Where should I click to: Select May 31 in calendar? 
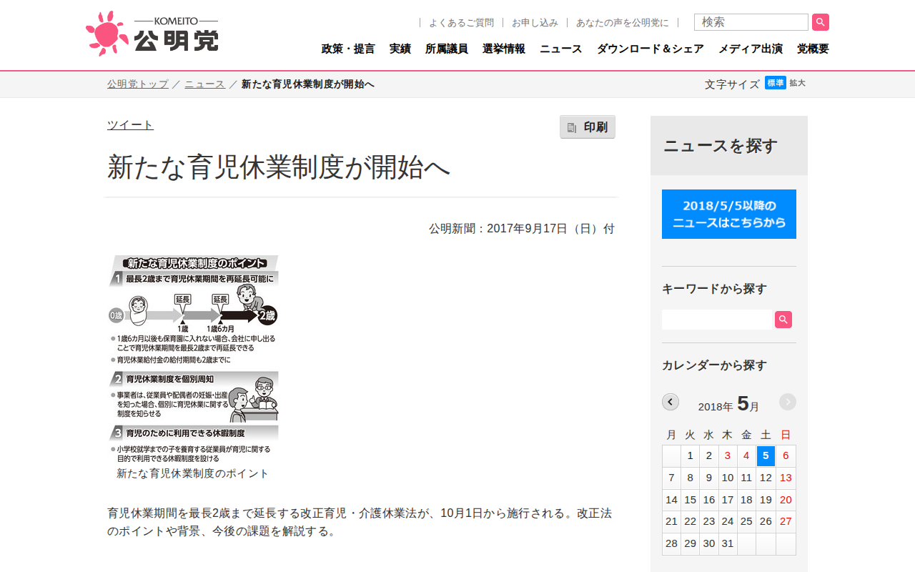(x=728, y=543)
